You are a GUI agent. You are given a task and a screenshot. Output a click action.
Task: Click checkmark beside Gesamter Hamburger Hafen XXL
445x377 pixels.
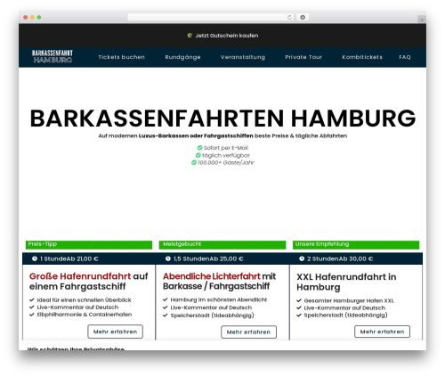pyautogui.click(x=299, y=300)
